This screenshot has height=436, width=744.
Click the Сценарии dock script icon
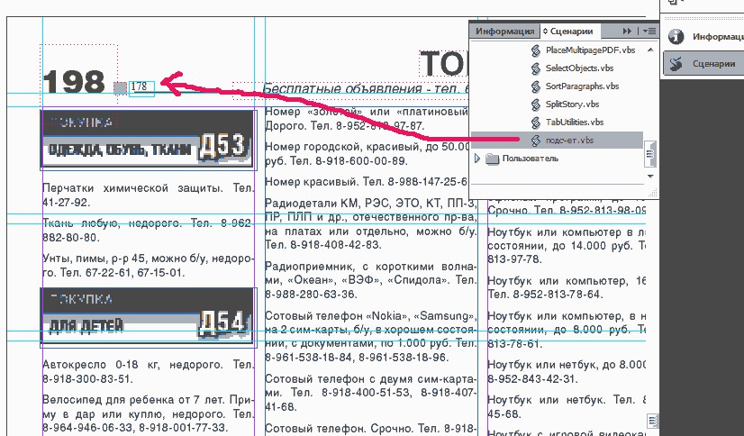click(x=676, y=63)
